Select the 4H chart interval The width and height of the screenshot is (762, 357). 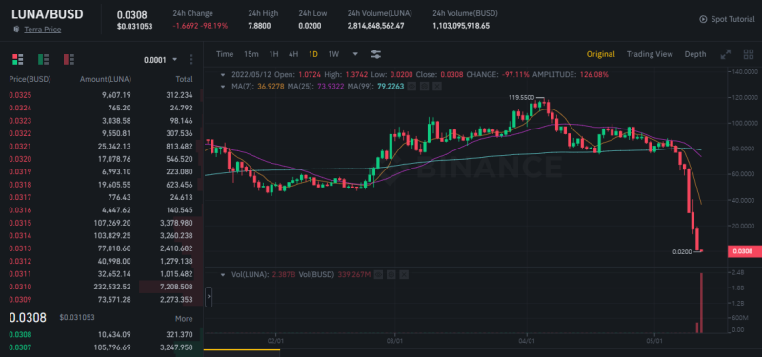point(293,54)
